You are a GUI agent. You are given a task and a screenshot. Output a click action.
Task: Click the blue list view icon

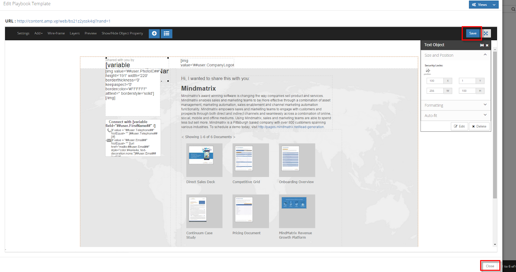point(166,33)
